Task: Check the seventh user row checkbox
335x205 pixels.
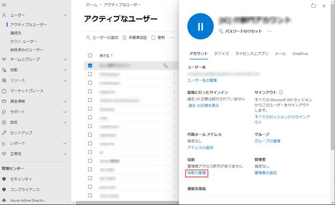Action: pos(90,118)
